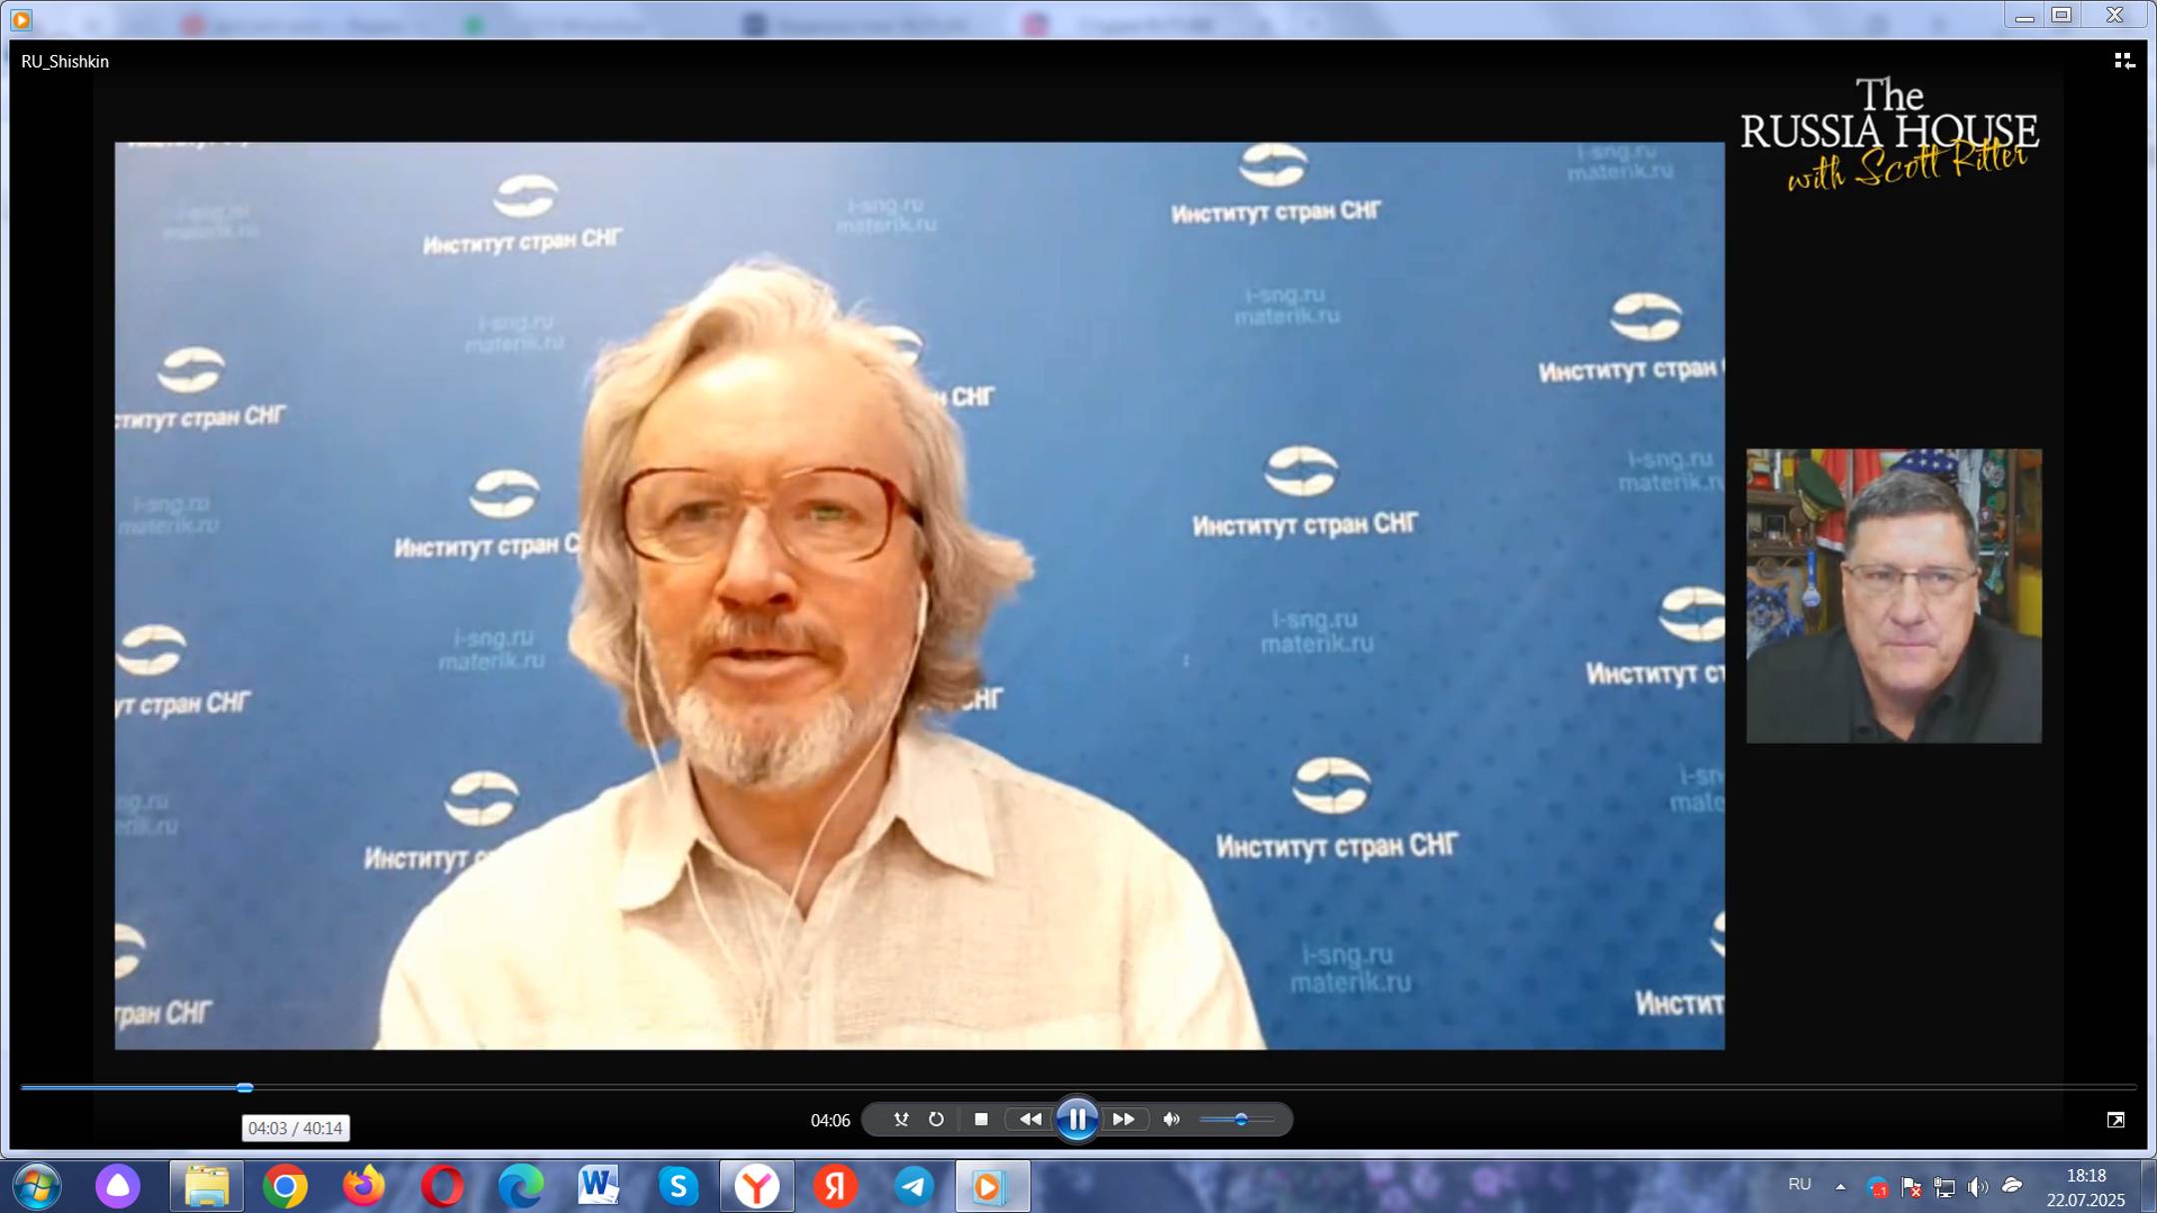Screen dimensions: 2157x1213
Task: Open Microsoft Word taskbar icon
Action: 598,1186
